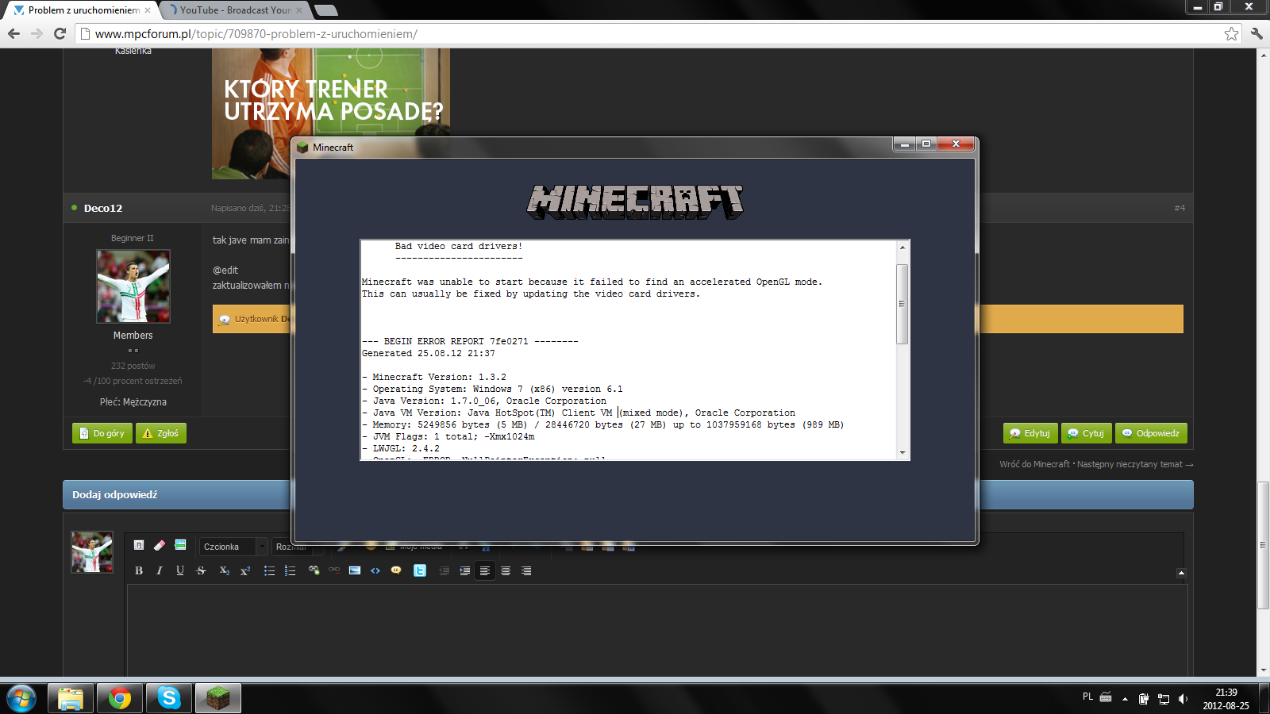1270x714 pixels.
Task: Click the insert link icon
Action: coord(314,570)
